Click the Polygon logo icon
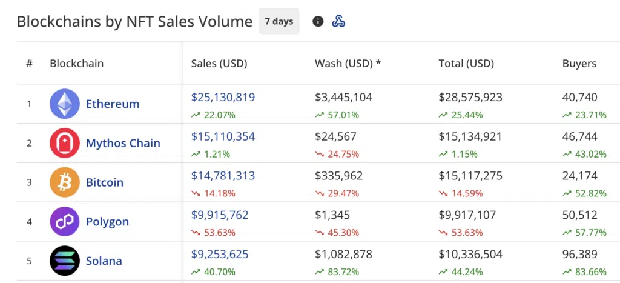 (x=64, y=222)
